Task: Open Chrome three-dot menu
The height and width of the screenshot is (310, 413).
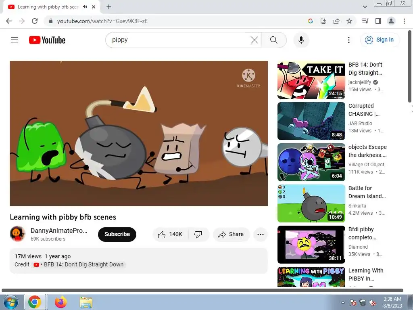Action: [x=404, y=21]
